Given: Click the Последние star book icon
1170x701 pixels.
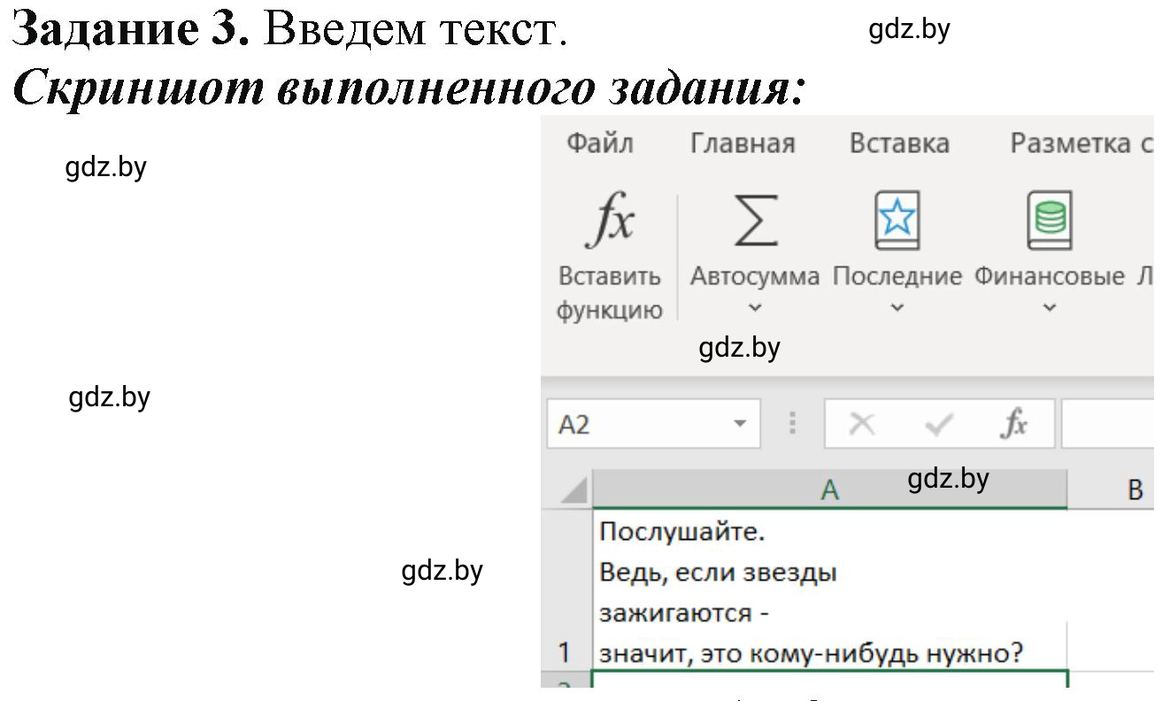Looking at the screenshot, I should coord(897,220).
